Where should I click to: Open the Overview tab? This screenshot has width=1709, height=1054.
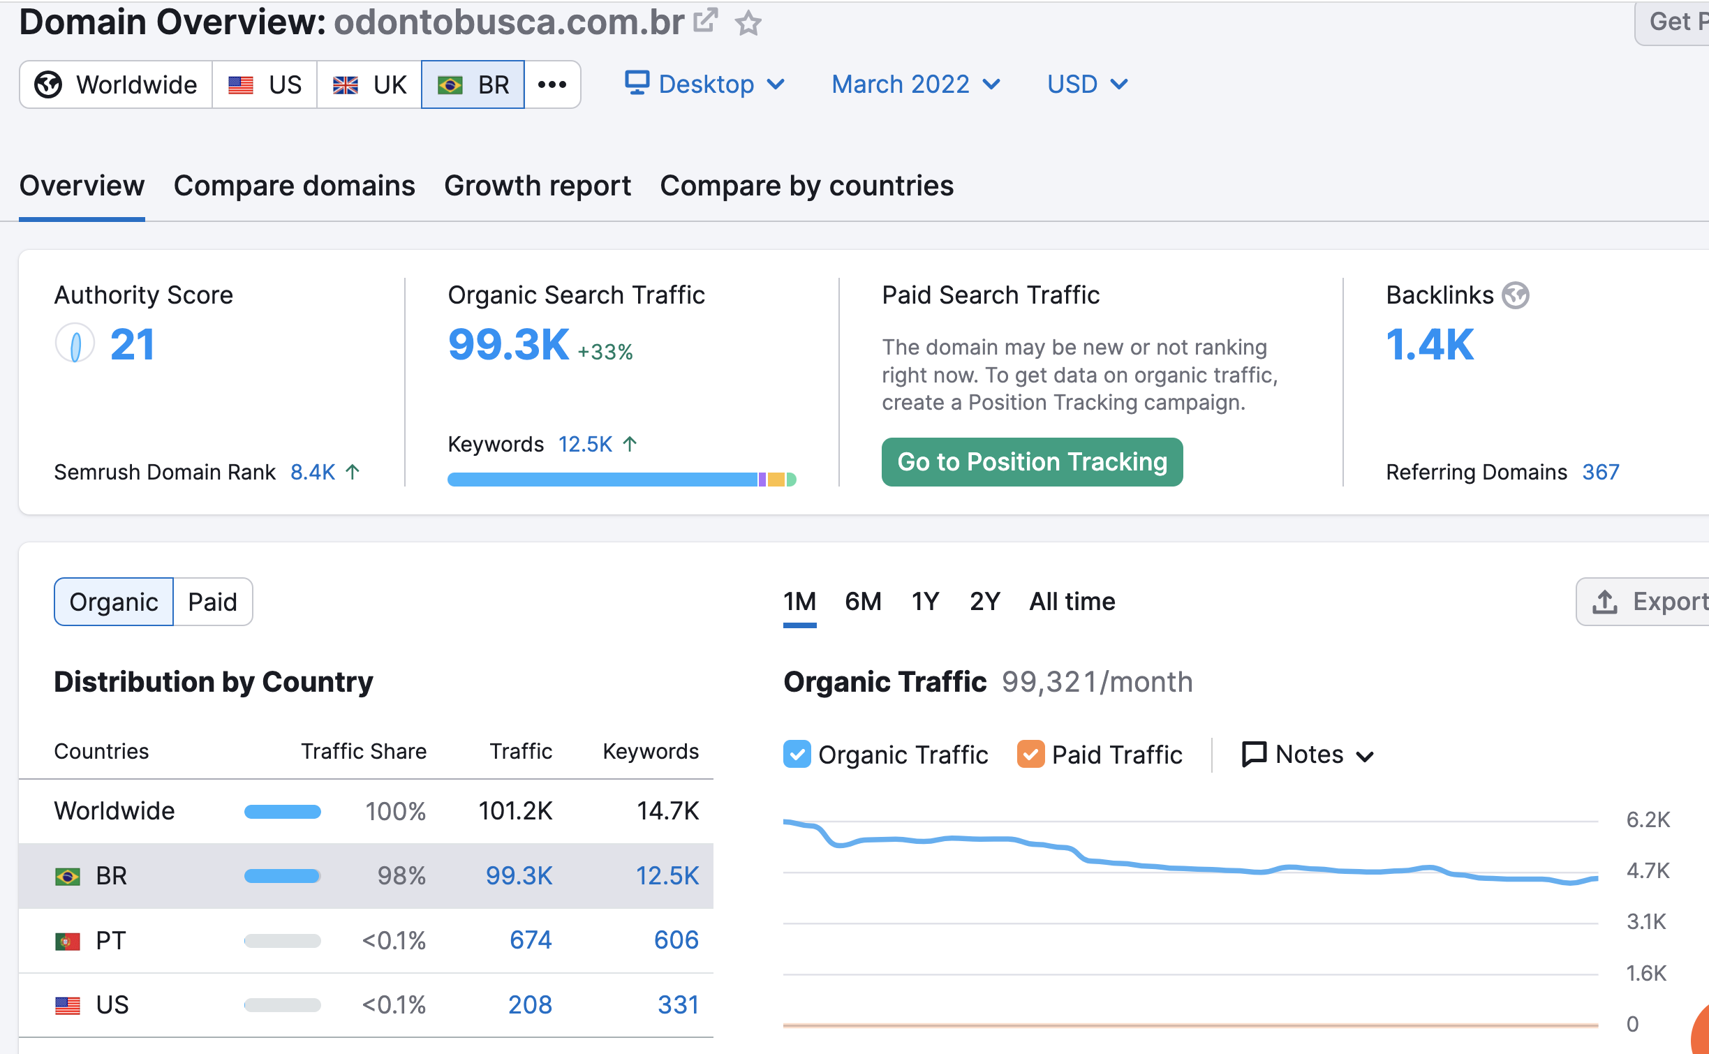pos(82,186)
